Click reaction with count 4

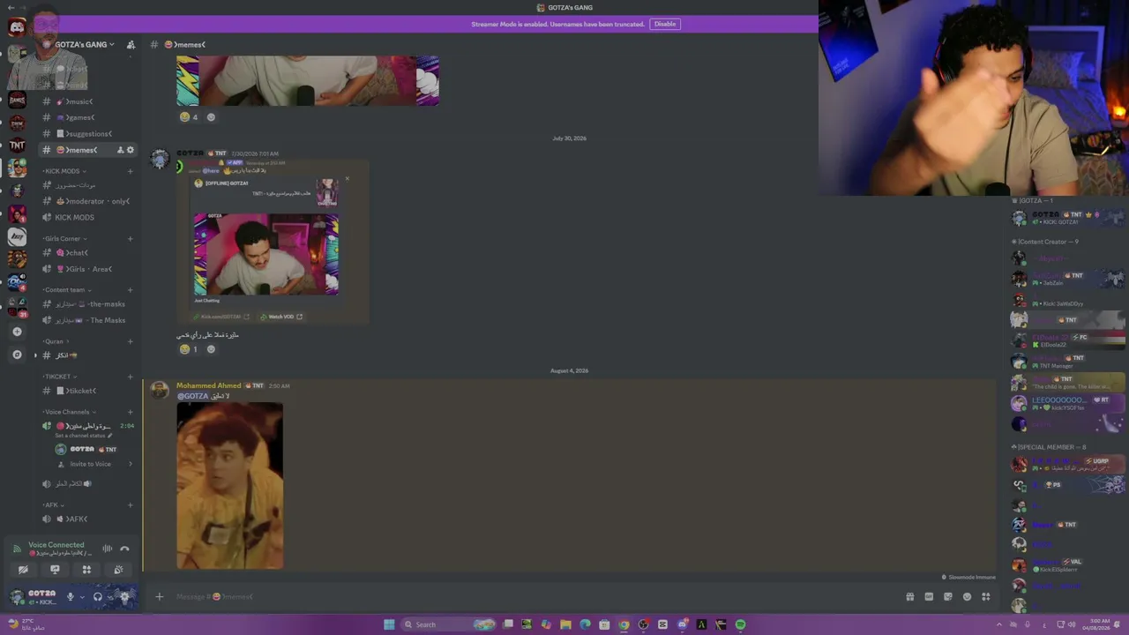[189, 116]
